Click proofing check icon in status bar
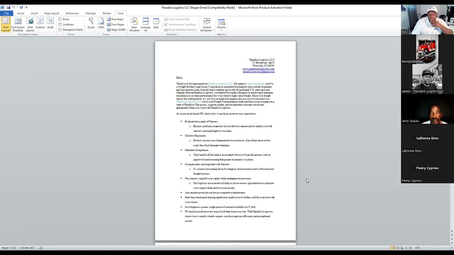This screenshot has height=255, width=454. pyautogui.click(x=41, y=248)
